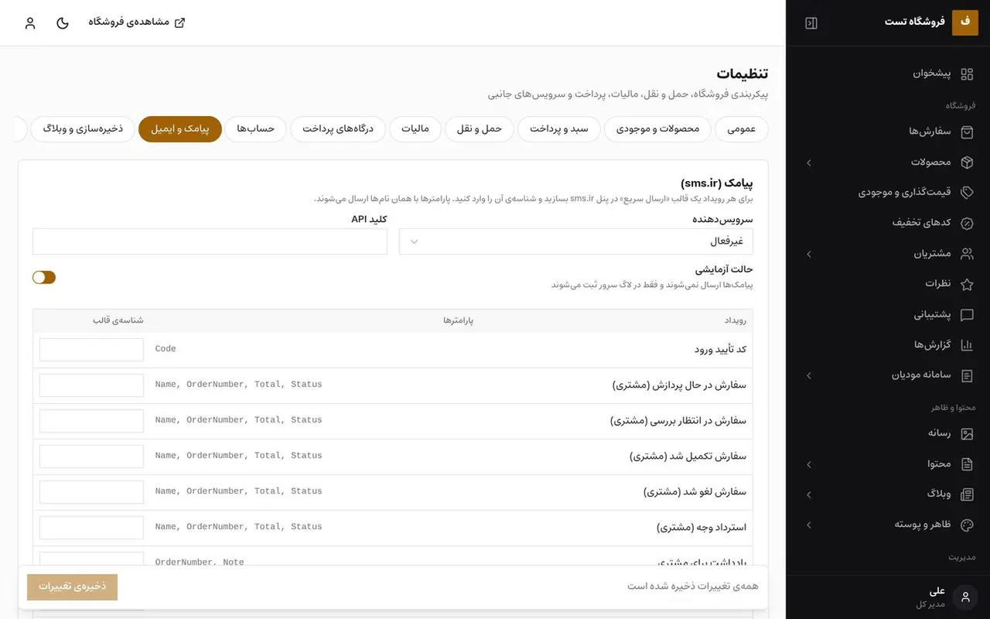Click the رسانه image icon
Image resolution: width=990 pixels, height=619 pixels.
(967, 434)
